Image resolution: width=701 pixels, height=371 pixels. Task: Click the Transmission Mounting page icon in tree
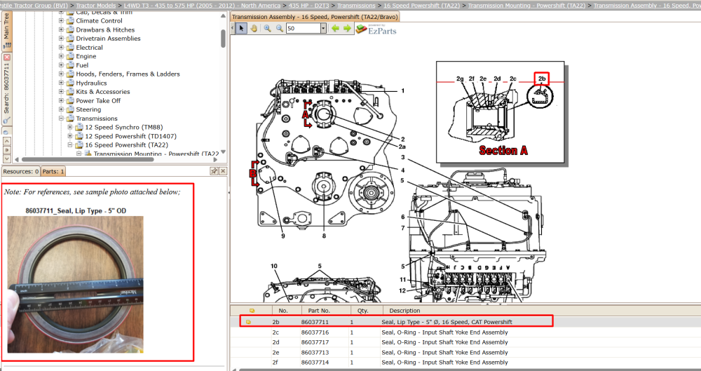[88, 154]
